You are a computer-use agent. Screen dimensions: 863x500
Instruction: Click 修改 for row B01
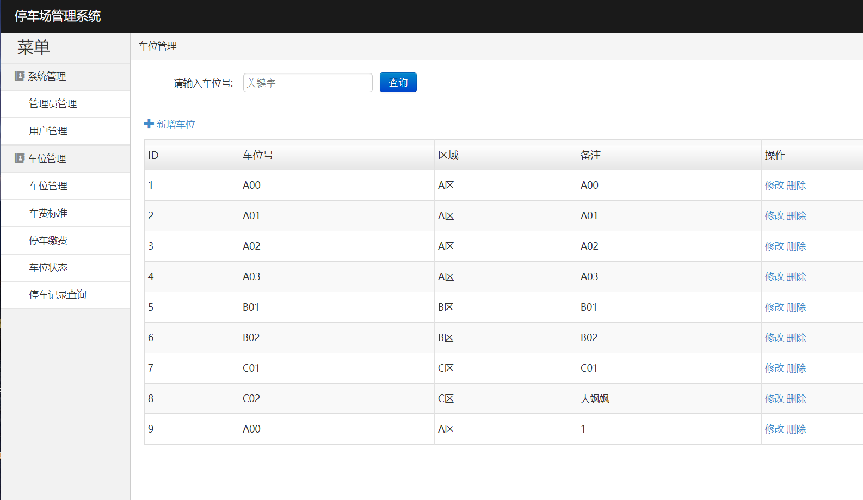[774, 307]
